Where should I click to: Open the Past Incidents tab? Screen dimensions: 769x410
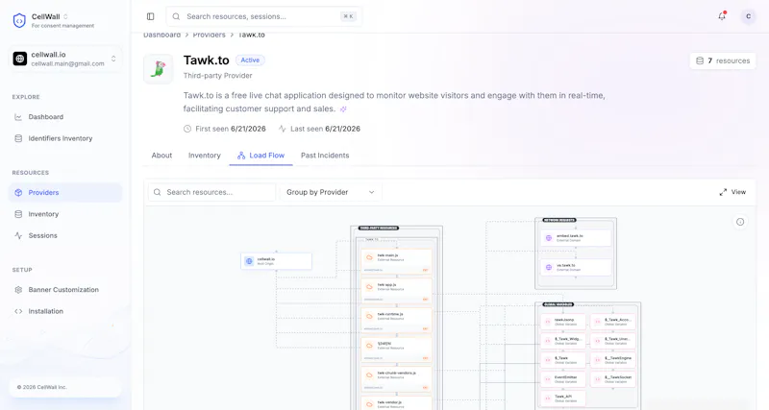[x=325, y=156]
